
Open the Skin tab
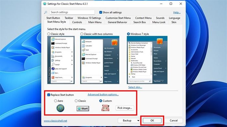(x=174, y=22)
